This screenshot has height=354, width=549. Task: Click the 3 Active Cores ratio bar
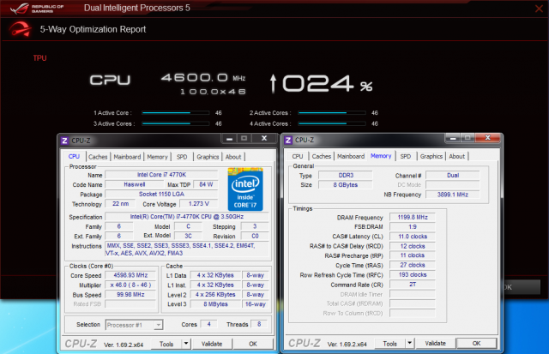(175, 123)
